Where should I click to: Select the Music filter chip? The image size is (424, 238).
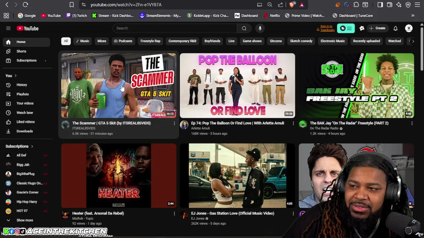pos(83,41)
